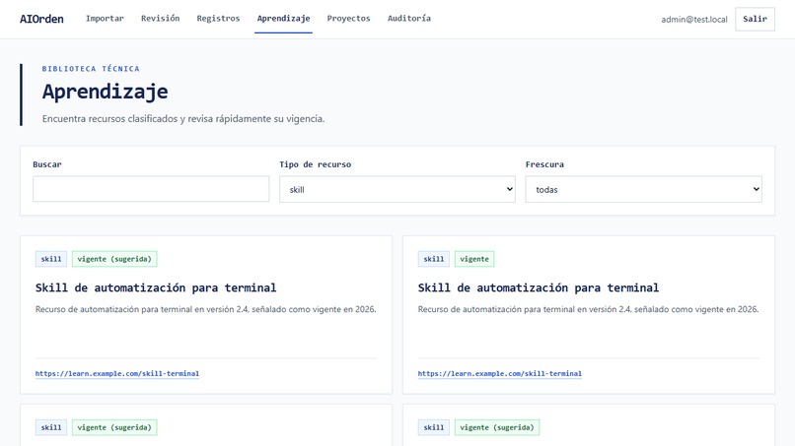The image size is (795, 446).
Task: Open the Proyectos tab
Action: point(348,19)
